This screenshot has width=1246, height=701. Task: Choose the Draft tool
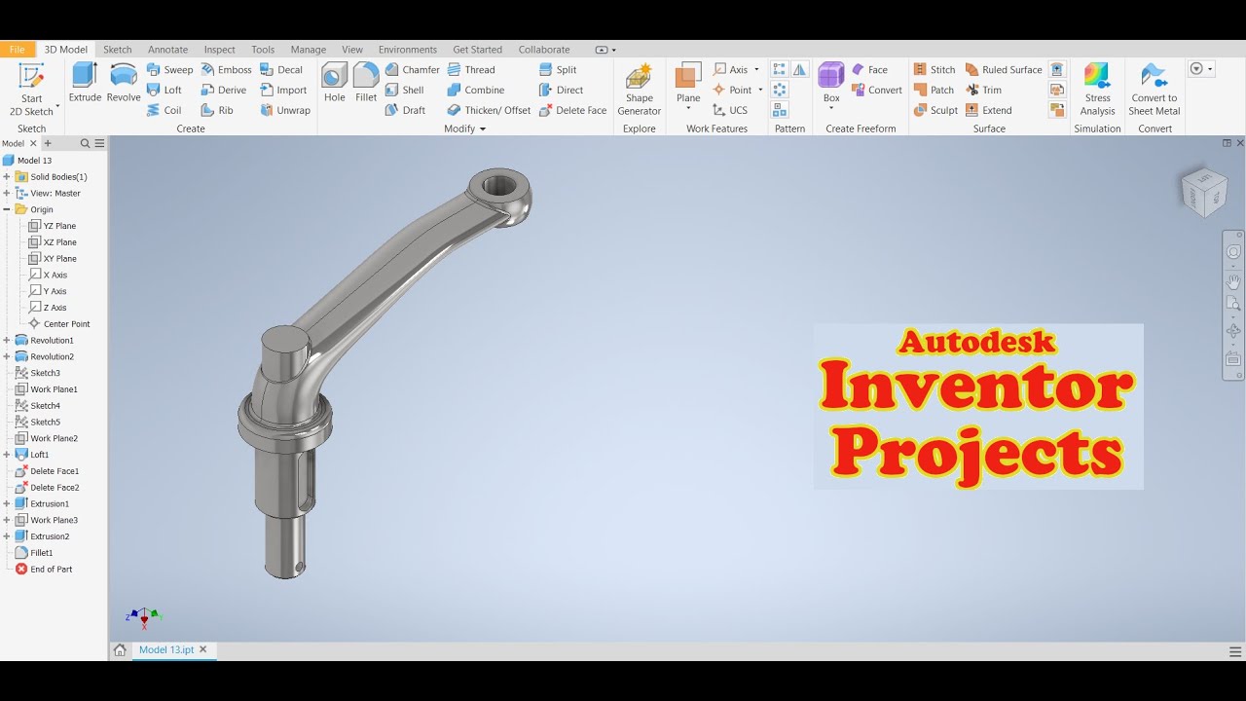point(406,111)
